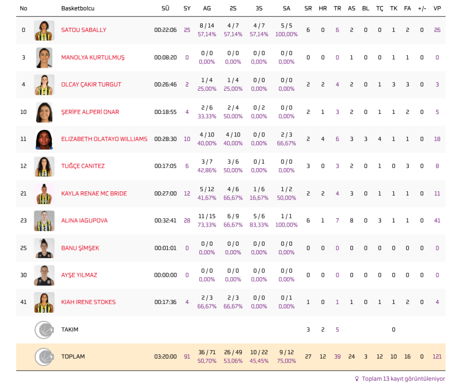The height and width of the screenshot is (392, 466).
Task: Select KIAH IRENE STOKES name link
Action: pos(88,302)
